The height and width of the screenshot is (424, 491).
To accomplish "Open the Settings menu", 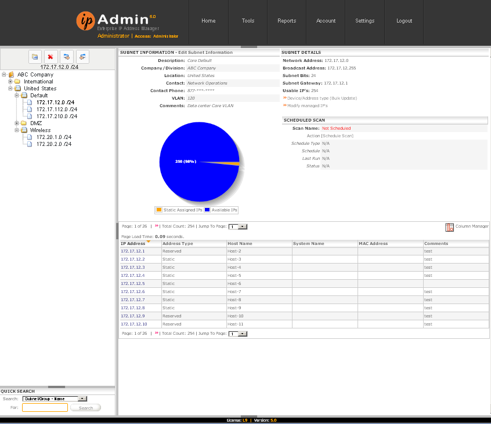I will click(365, 21).
